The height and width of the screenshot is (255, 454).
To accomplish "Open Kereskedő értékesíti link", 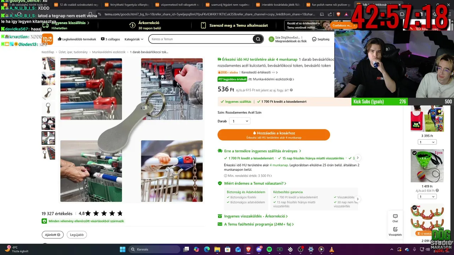I will pos(260,72).
